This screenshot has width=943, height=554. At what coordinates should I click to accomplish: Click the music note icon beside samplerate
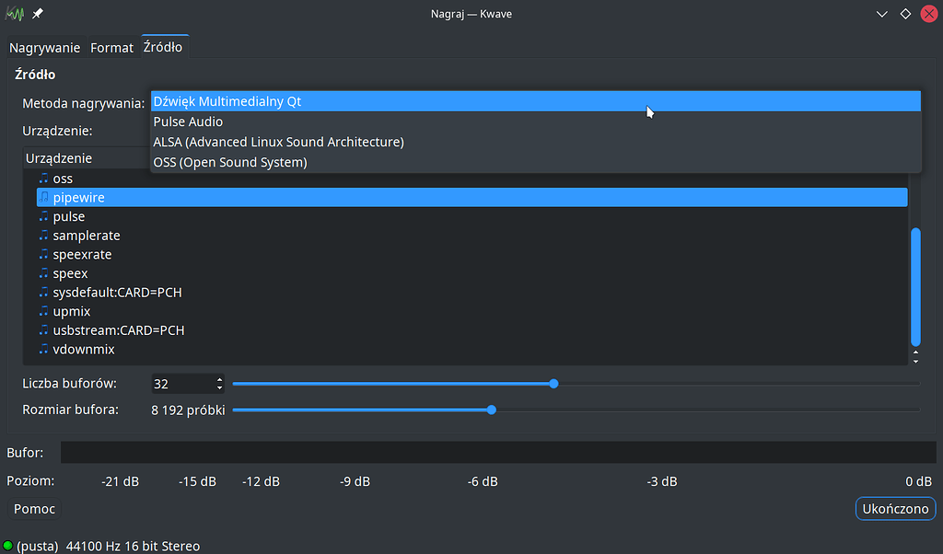pyautogui.click(x=43, y=236)
